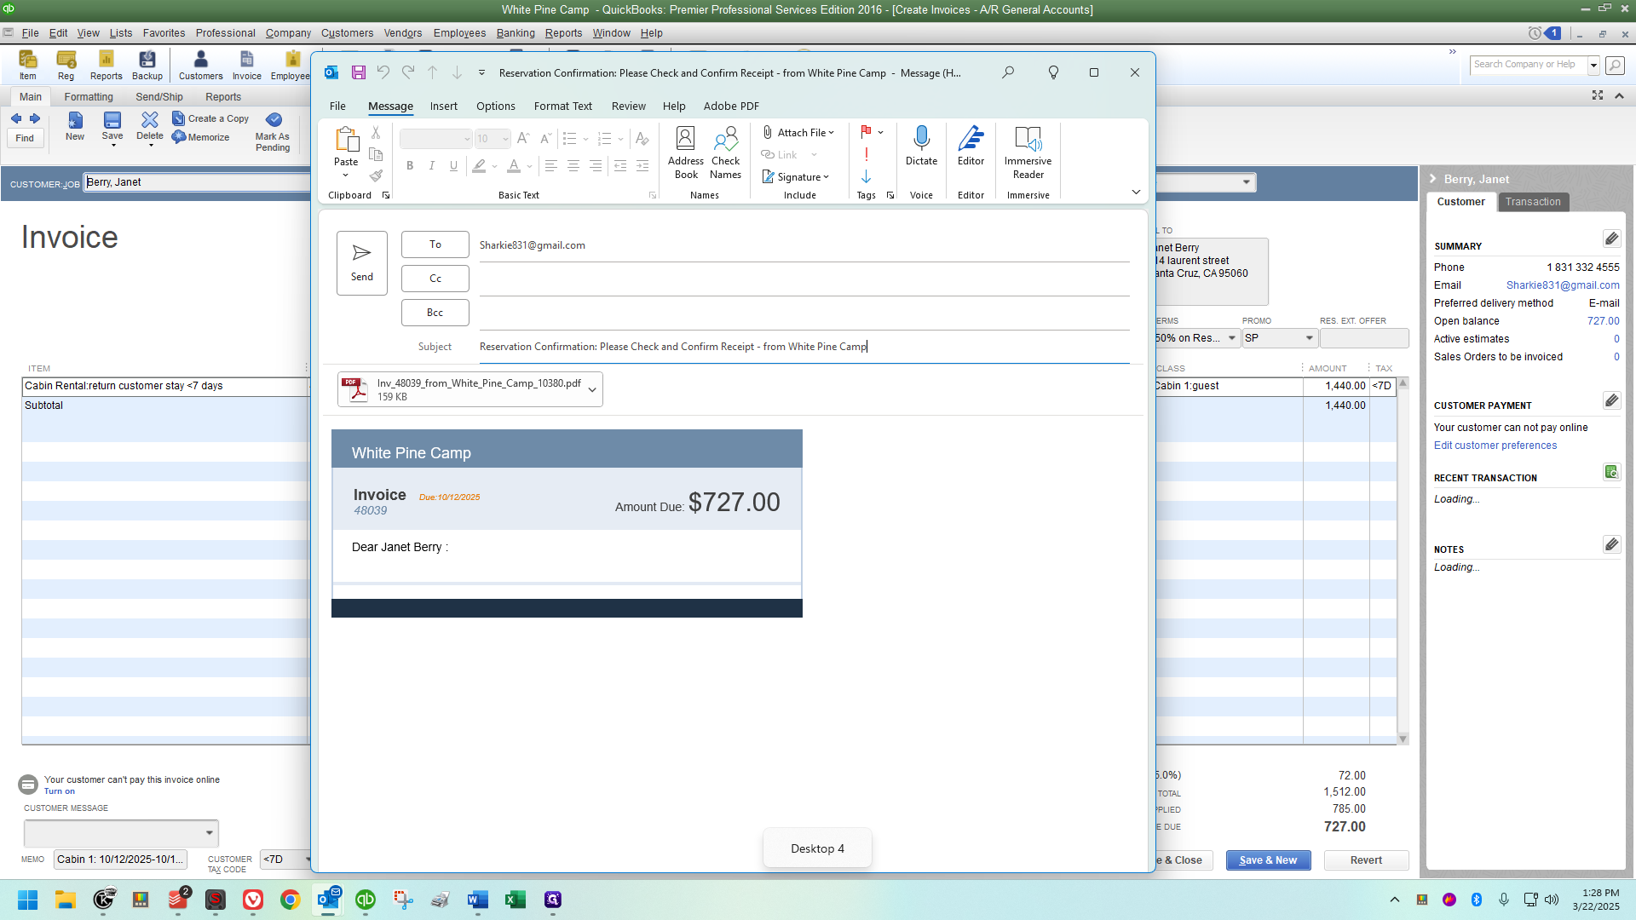Click Save & New in QuickBooks
1636x920 pixels.
coord(1268,860)
